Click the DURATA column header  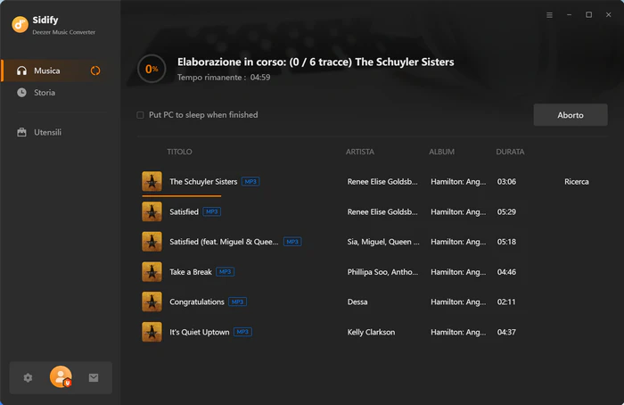510,152
